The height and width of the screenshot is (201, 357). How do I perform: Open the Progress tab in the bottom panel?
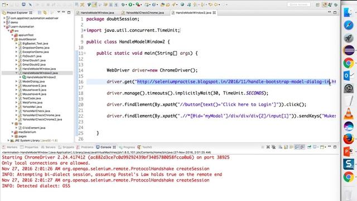[x=127, y=147]
